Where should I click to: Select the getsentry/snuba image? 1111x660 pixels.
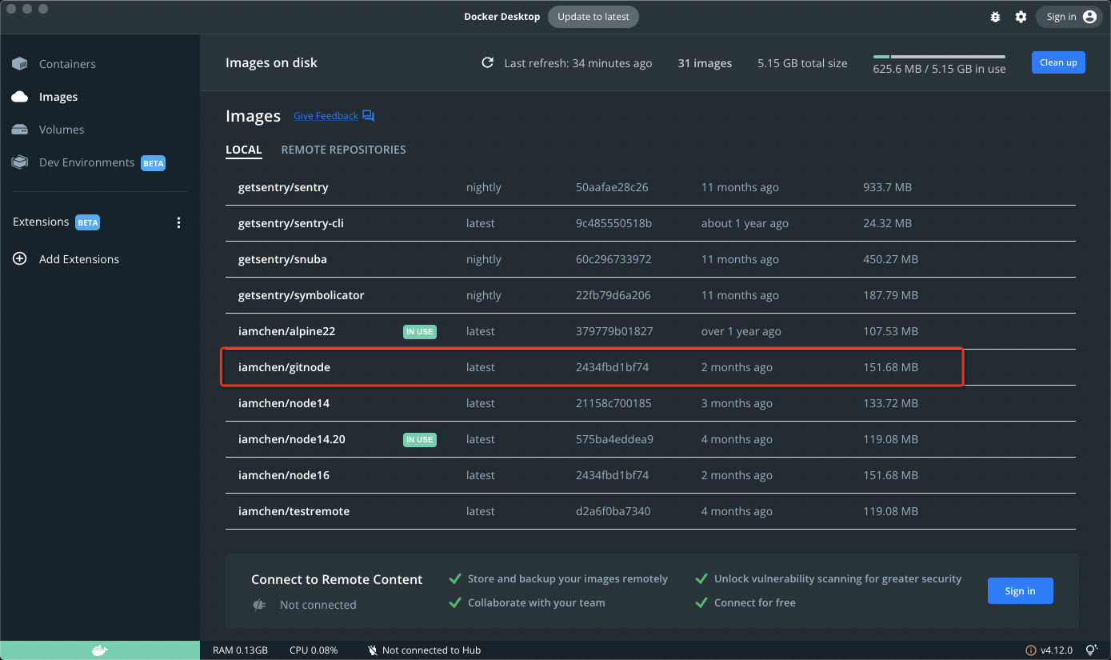click(650, 259)
